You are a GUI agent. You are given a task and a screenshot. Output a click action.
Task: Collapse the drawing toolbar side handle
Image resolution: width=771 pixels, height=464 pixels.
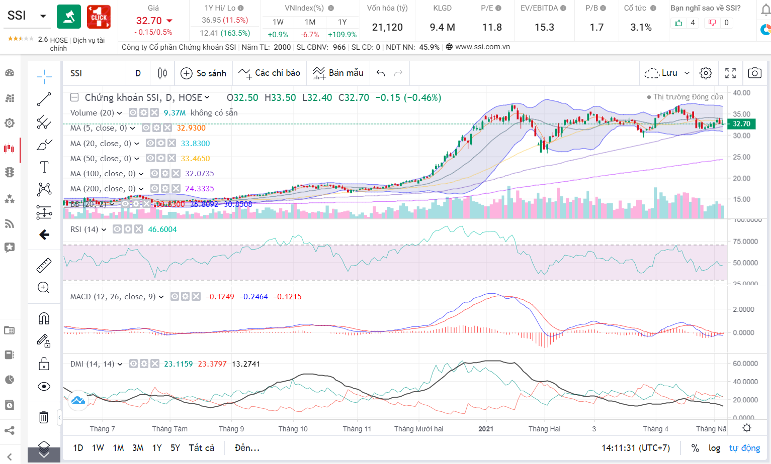59,417
